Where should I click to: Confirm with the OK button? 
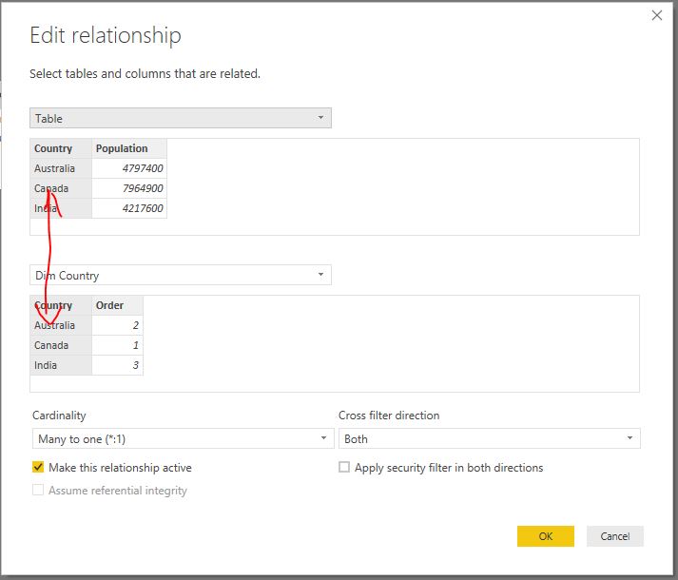[x=545, y=536]
